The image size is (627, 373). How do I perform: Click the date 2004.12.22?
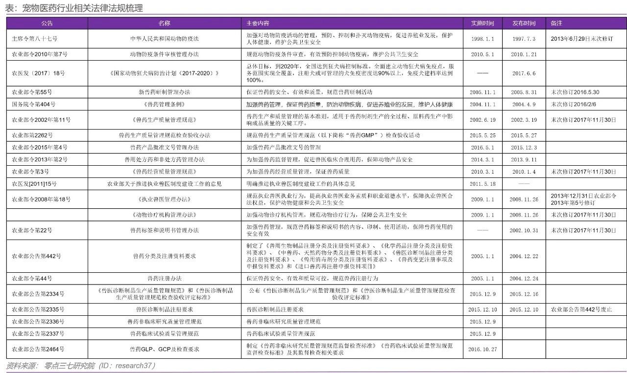[524, 256]
